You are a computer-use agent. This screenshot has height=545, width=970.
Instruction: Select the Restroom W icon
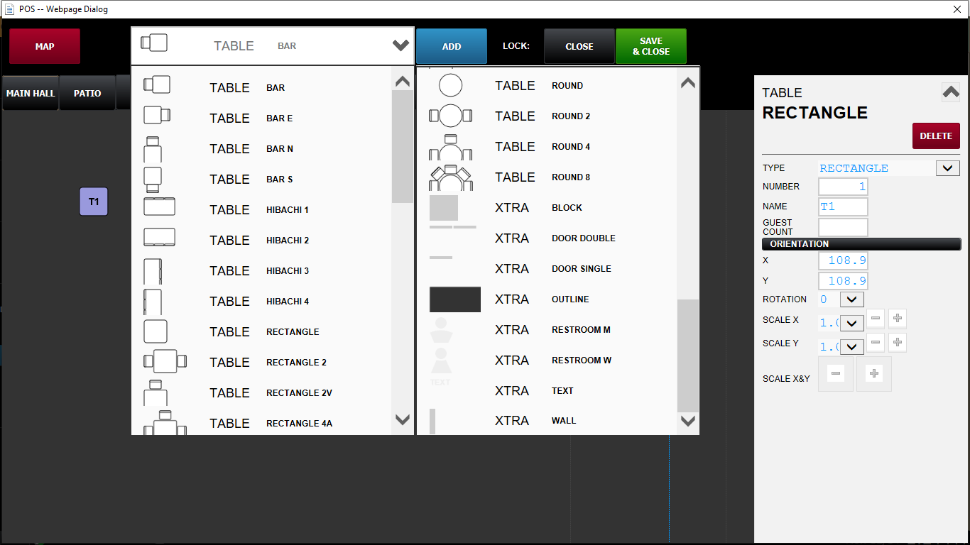click(441, 360)
